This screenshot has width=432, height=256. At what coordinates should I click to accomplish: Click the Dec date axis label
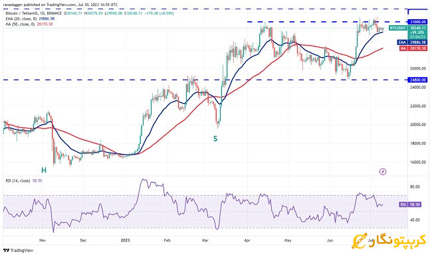click(83, 240)
